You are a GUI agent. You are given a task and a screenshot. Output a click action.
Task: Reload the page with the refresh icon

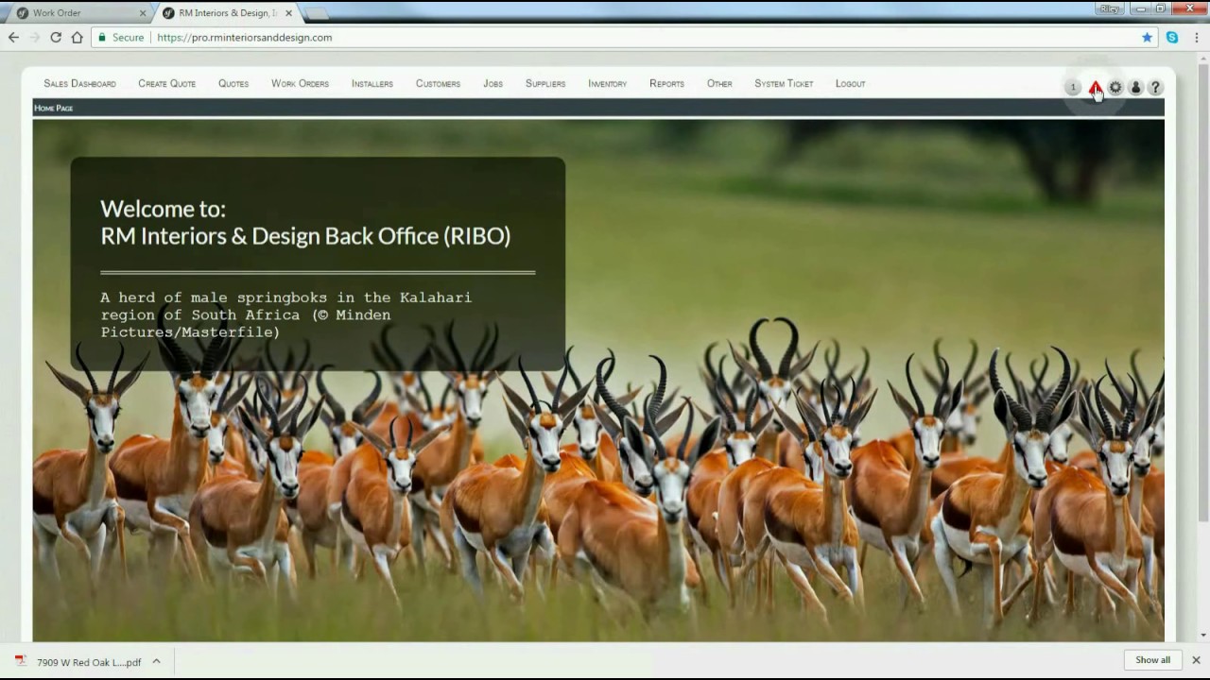pyautogui.click(x=56, y=38)
